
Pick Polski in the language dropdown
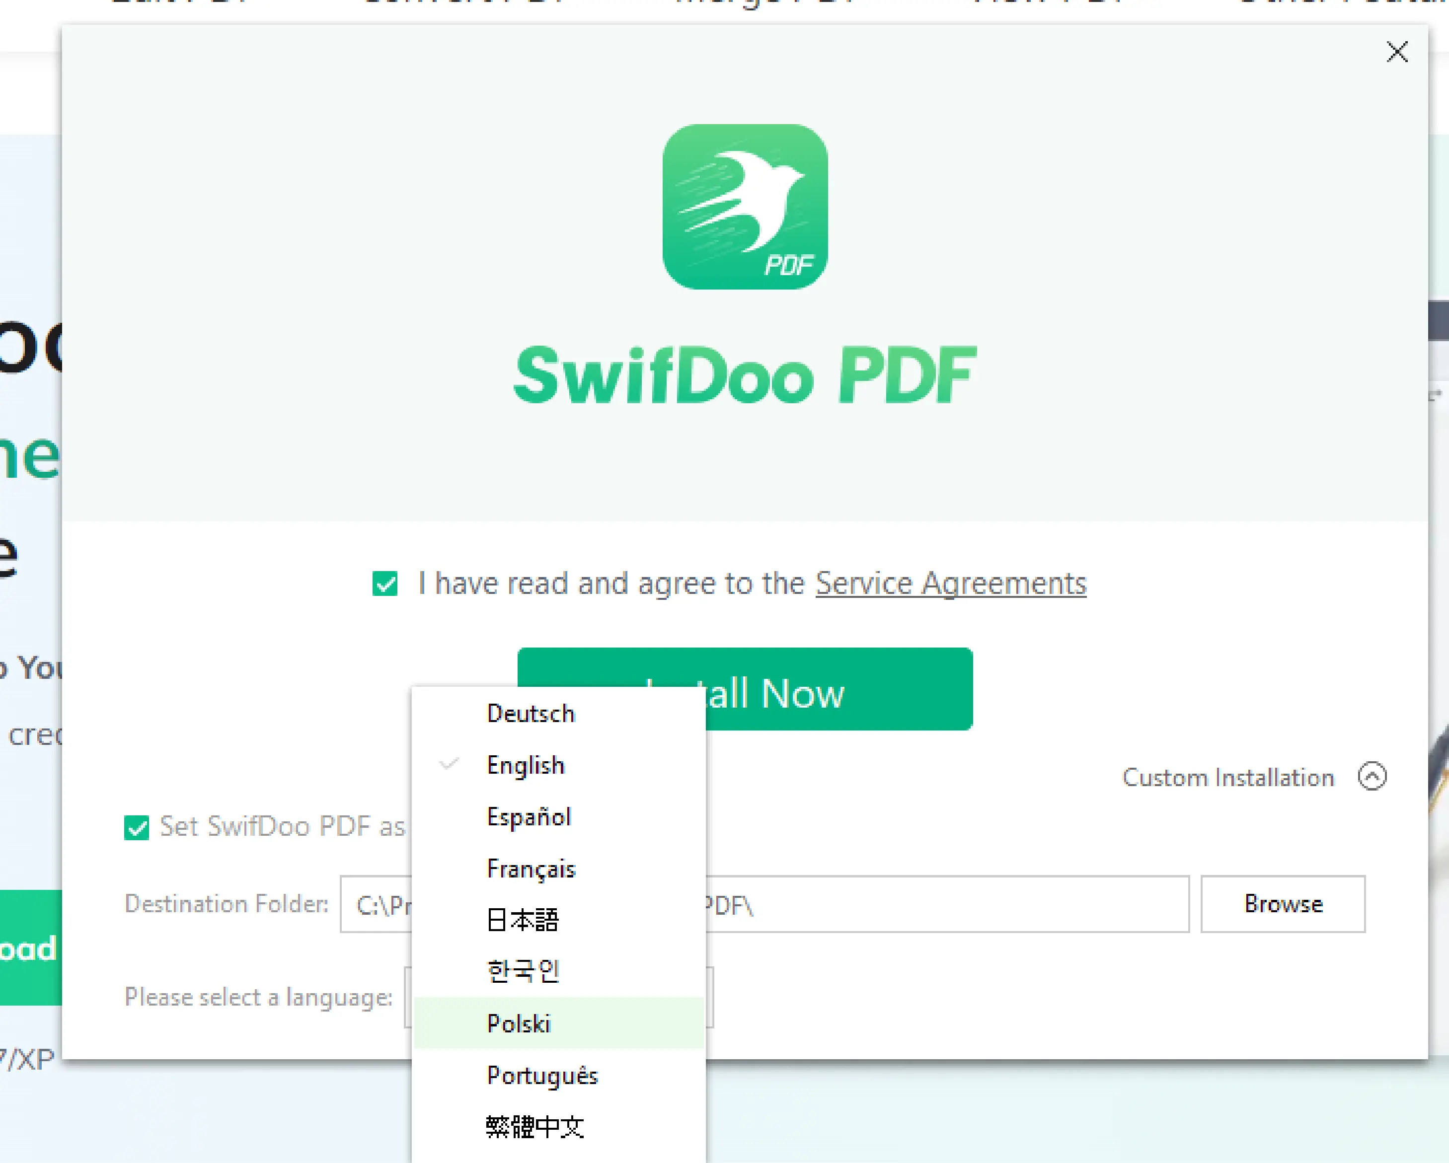click(x=558, y=1023)
